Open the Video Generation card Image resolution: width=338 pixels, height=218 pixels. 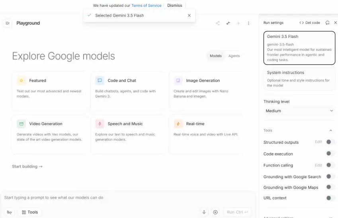coord(50,134)
